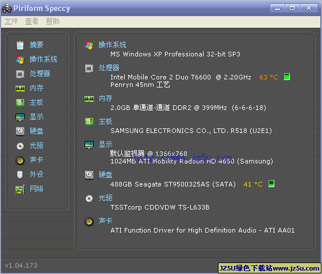Click speaker icon in summary panel
The image size is (322, 274).
[89, 222]
